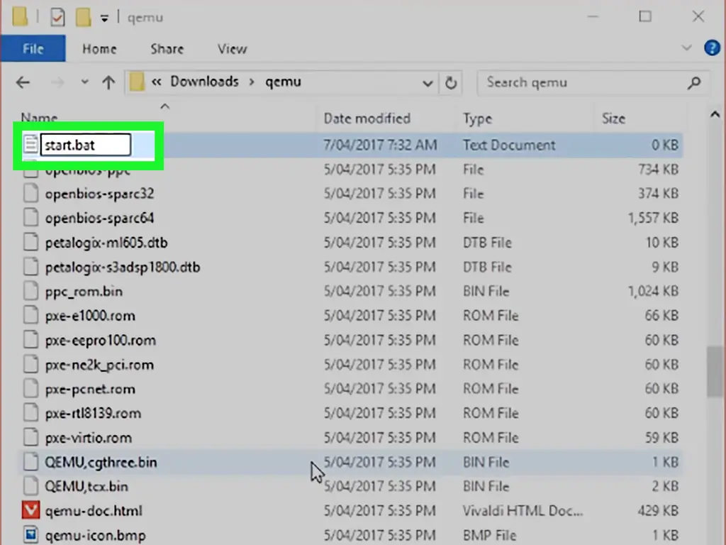Viewport: 726px width, 545px height.
Task: Select the pxe-eepro100.rom file
Action: coord(100,341)
